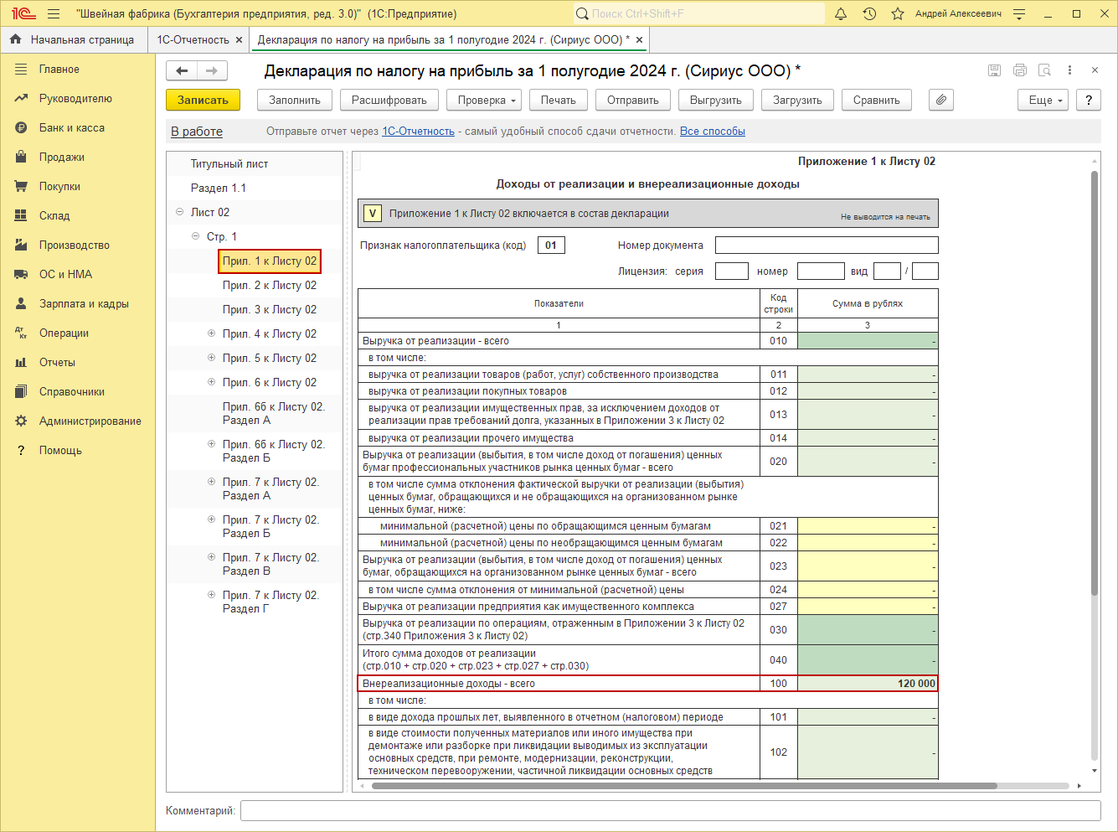Viewport: 1118px width, 832px height.
Task: Open title bar settings lines icon
Action: [1019, 13]
